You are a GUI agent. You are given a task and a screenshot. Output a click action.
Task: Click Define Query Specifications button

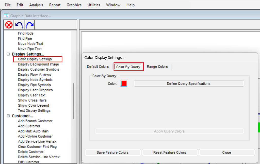pyautogui.click(x=189, y=84)
